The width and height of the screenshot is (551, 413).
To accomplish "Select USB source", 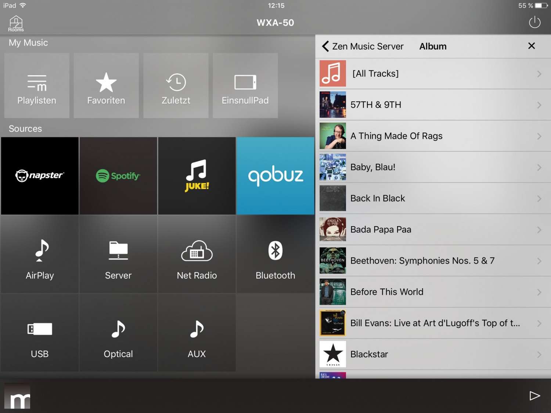I will coord(40,333).
